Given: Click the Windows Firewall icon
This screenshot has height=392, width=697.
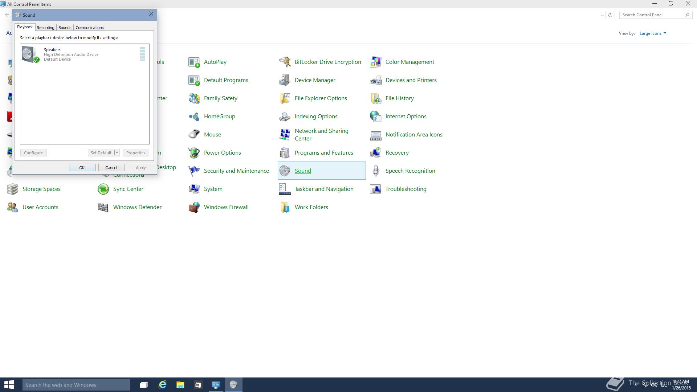Looking at the screenshot, I should pos(194,207).
